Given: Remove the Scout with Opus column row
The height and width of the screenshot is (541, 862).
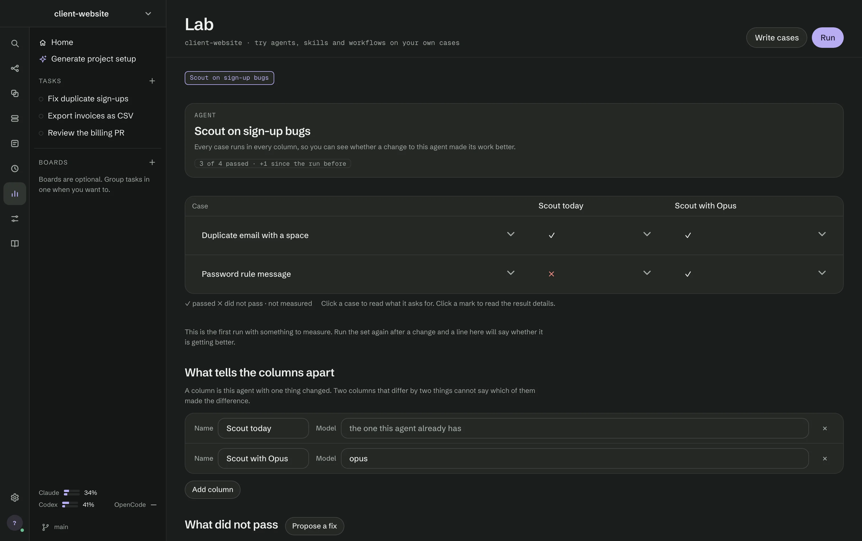Looking at the screenshot, I should click(825, 458).
